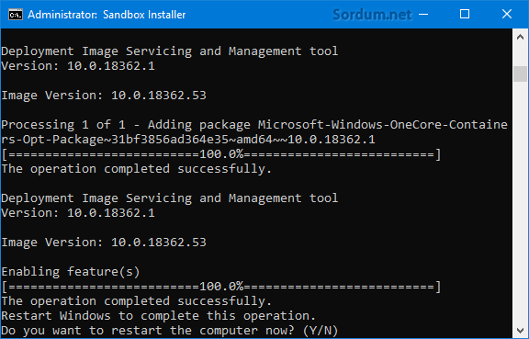This screenshot has height=339, width=529.
Task: Click the Adding package Microsoft-Windows-OneCore line
Action: (254, 132)
